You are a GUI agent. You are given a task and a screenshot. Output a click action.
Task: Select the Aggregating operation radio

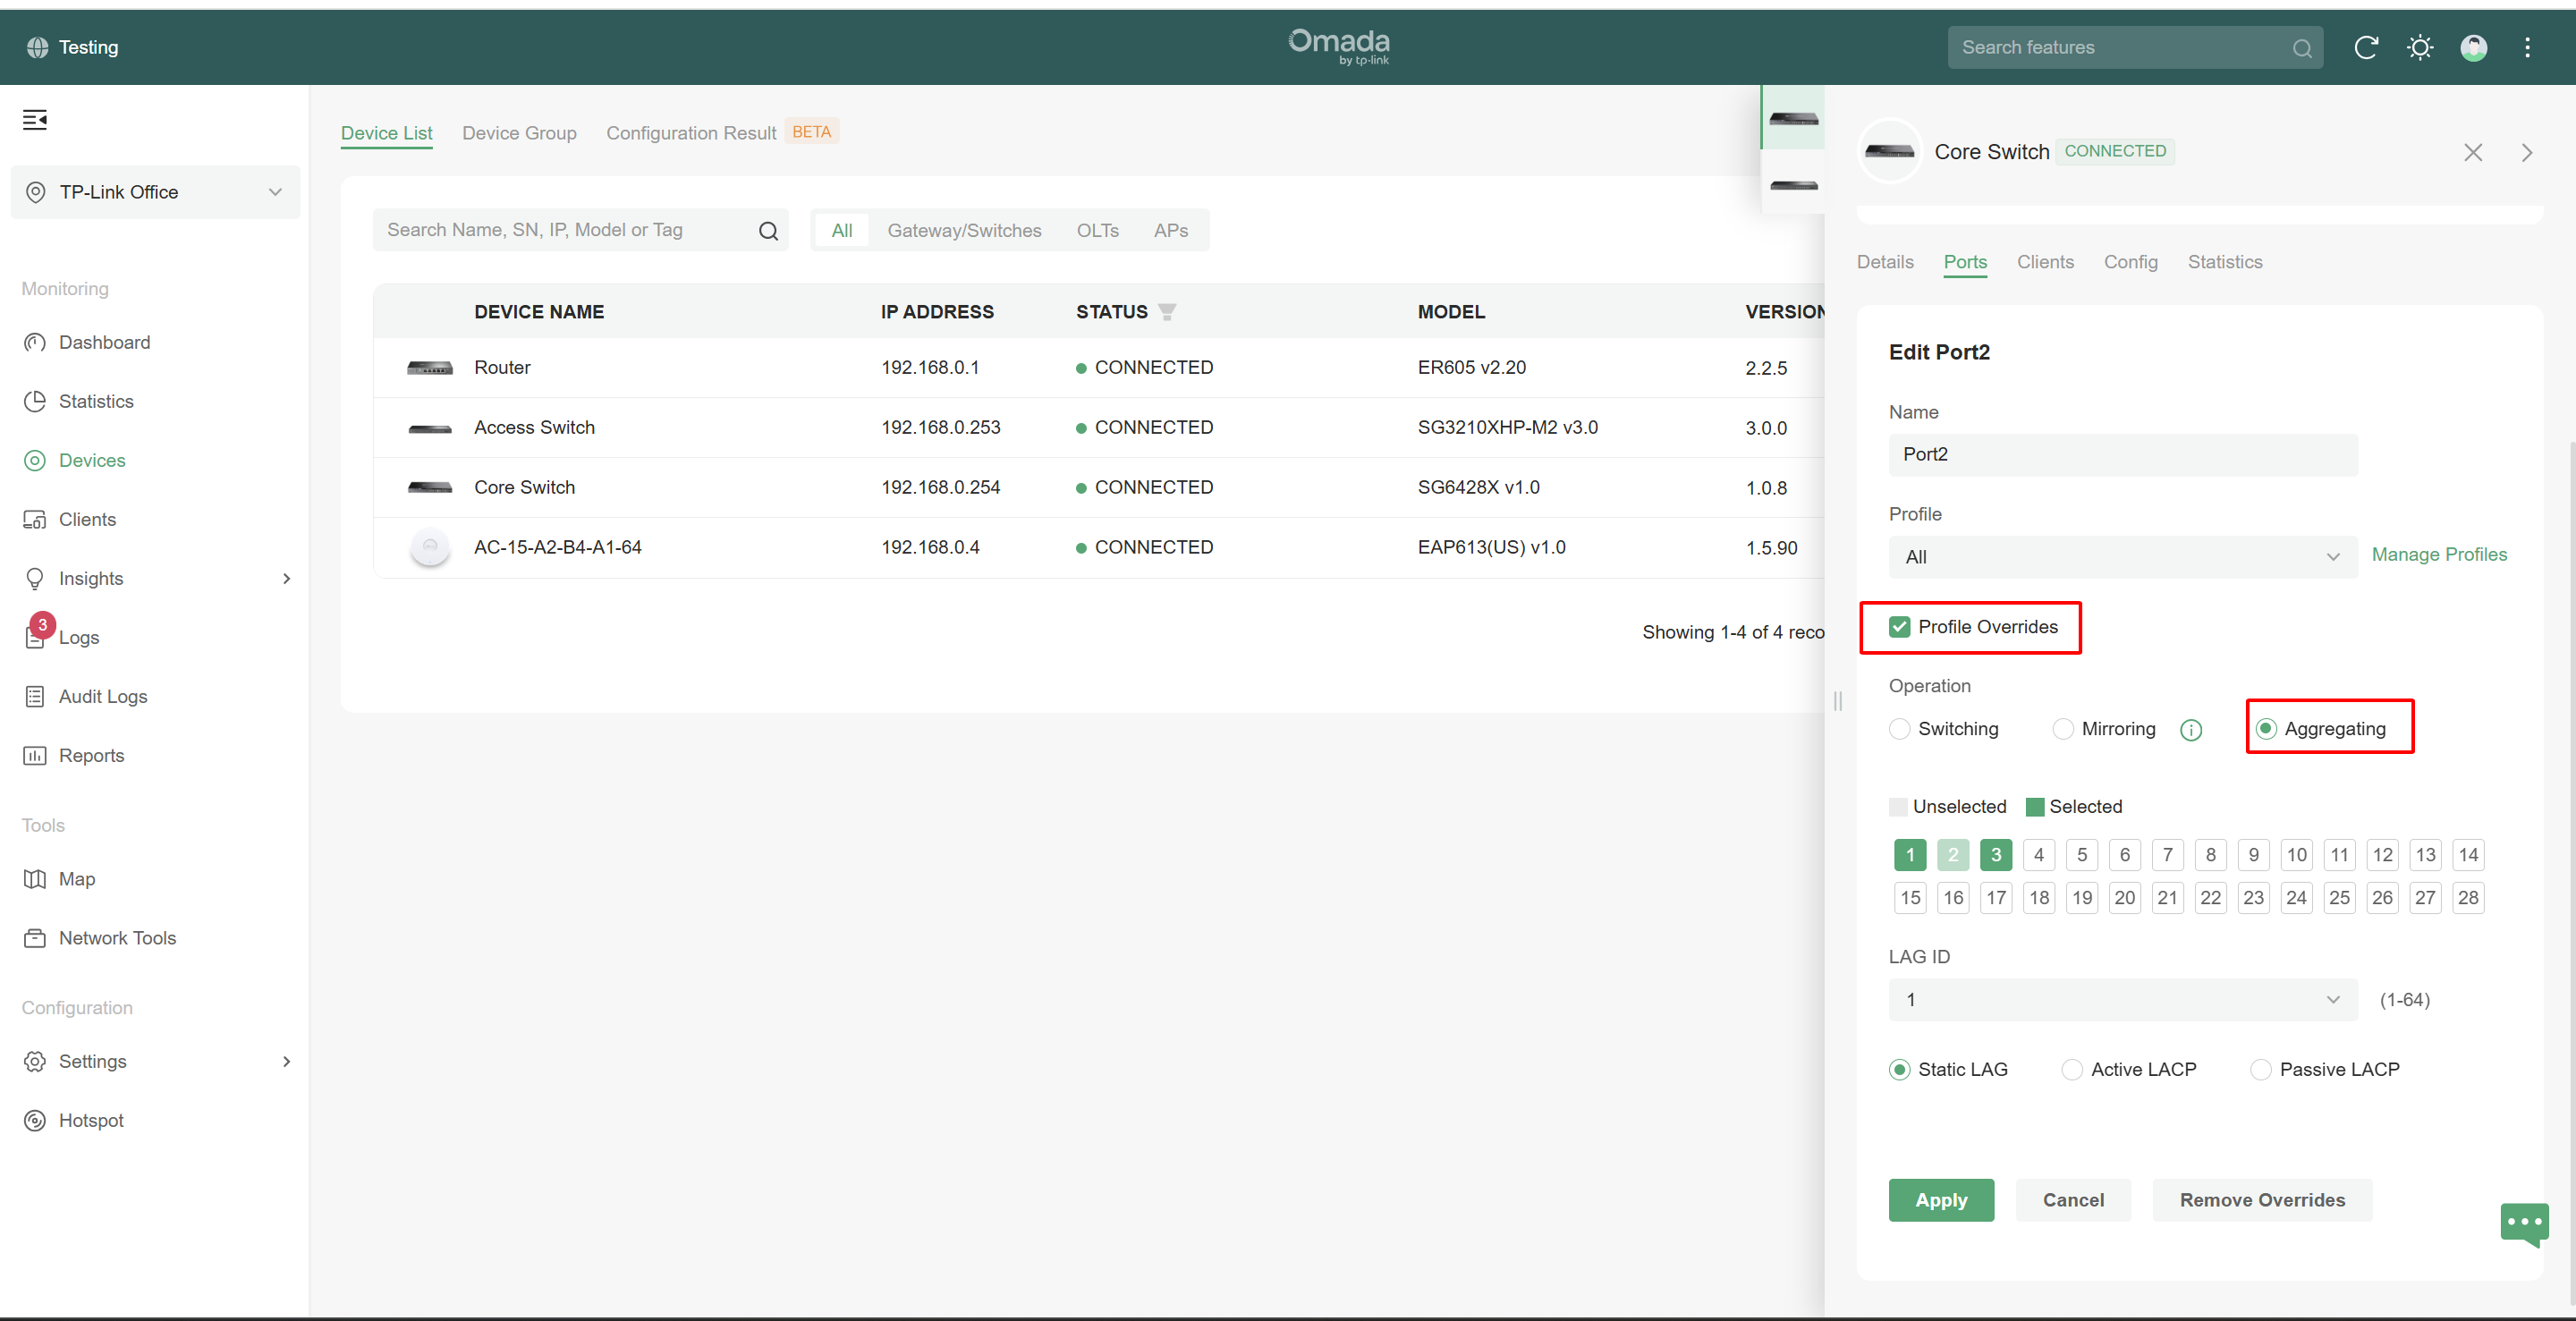pos(2266,729)
